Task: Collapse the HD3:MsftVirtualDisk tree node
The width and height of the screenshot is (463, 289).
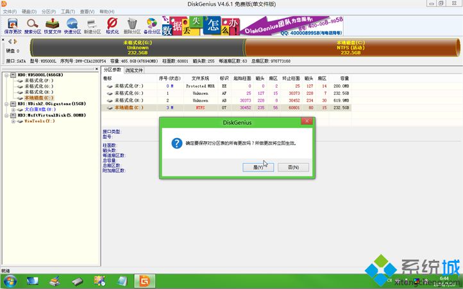Action: [x=6, y=115]
